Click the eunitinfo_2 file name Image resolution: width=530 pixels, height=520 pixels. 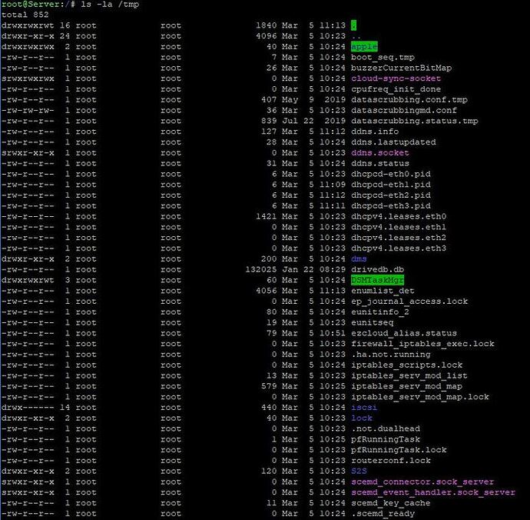pyautogui.click(x=380, y=312)
